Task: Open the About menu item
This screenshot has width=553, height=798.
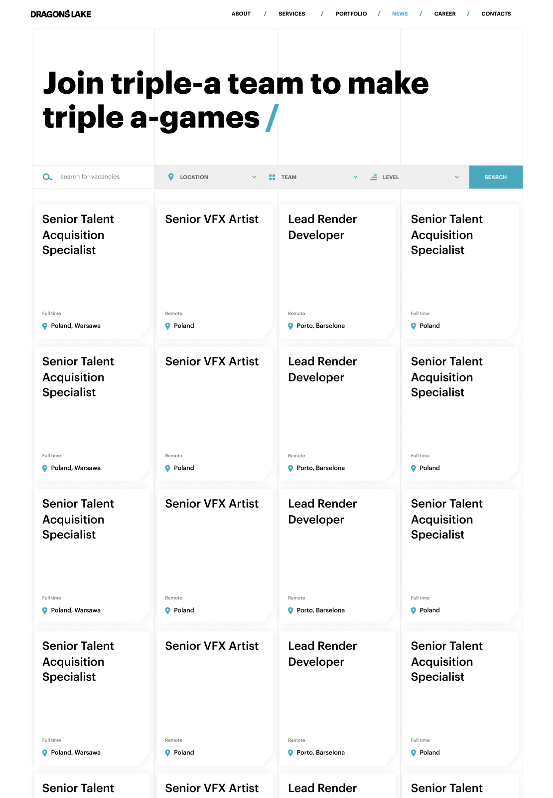Action: click(x=241, y=14)
